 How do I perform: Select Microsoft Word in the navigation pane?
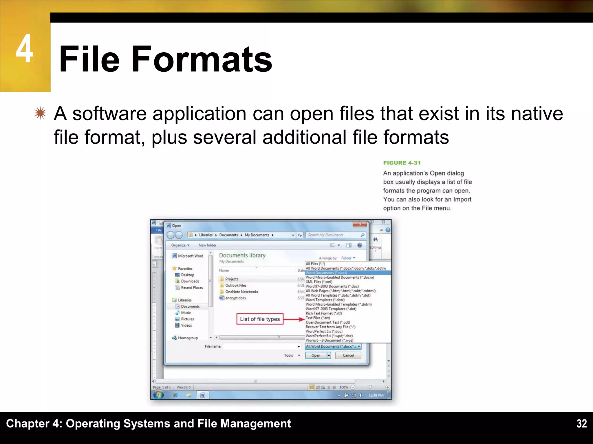(x=188, y=256)
